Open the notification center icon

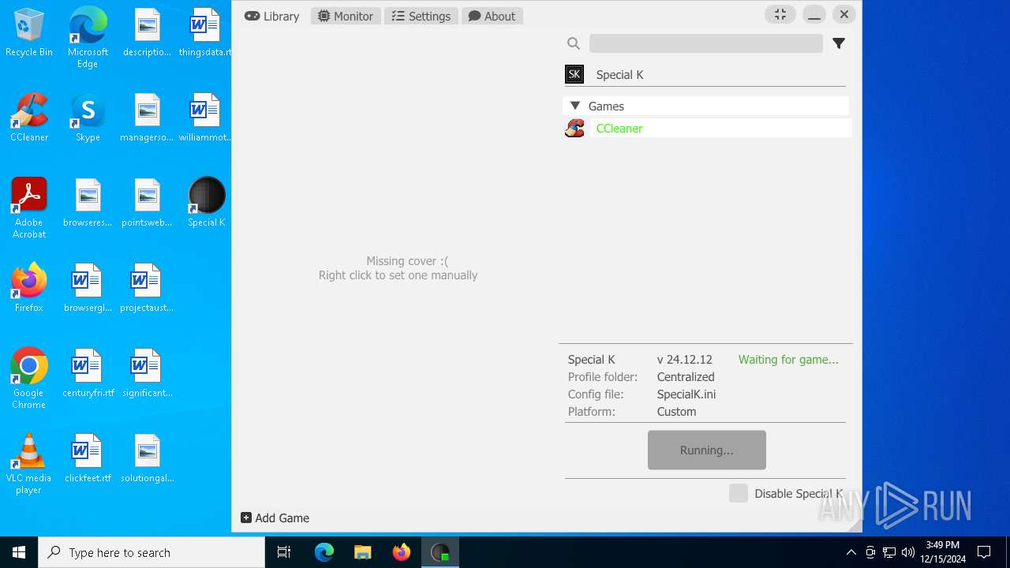pyautogui.click(x=984, y=552)
